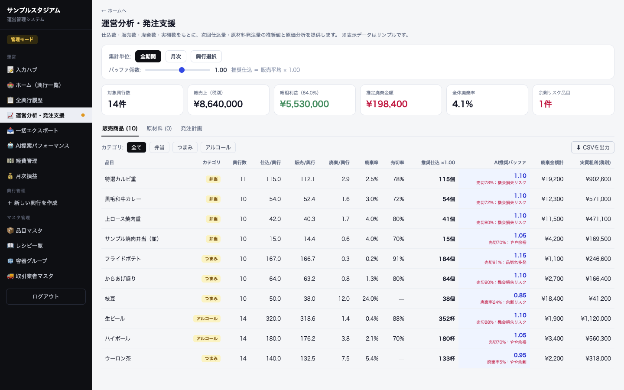Filter category by つまみ chip
This screenshot has width=624, height=390.
point(185,147)
